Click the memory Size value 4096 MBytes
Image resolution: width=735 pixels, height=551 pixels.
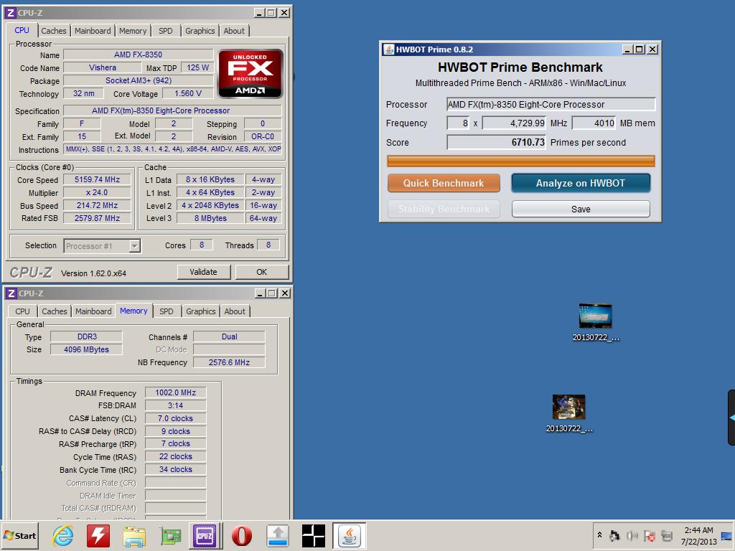86,349
